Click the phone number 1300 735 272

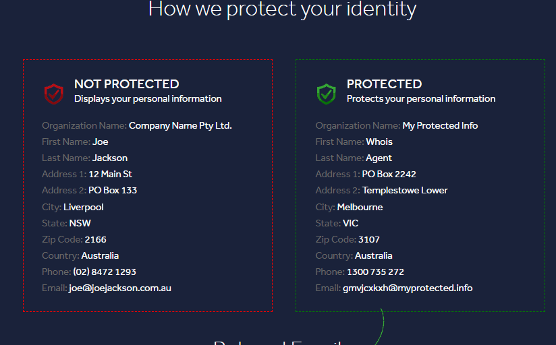click(x=375, y=272)
